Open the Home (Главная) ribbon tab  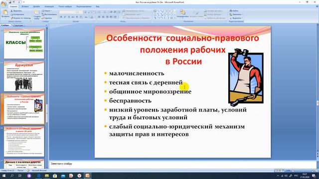[13, 6]
